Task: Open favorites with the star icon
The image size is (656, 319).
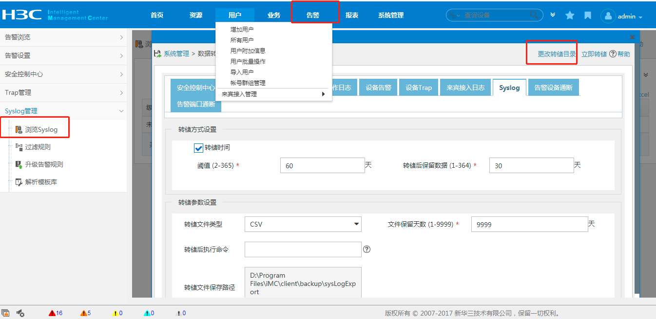Action: point(570,16)
